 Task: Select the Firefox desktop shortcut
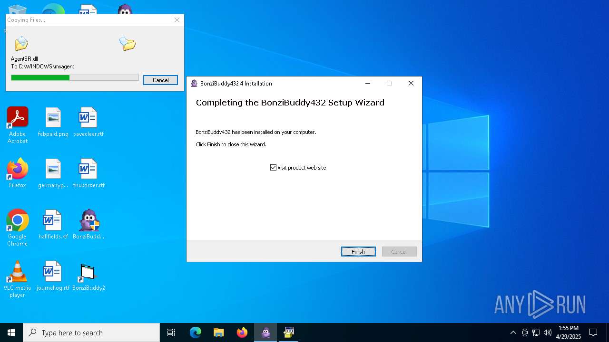tap(18, 173)
